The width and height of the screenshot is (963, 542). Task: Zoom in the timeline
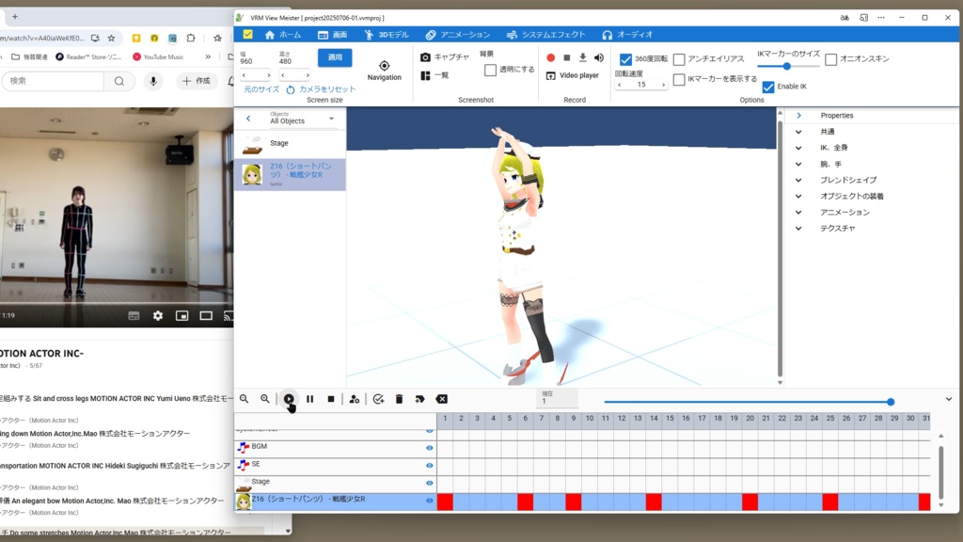[264, 399]
